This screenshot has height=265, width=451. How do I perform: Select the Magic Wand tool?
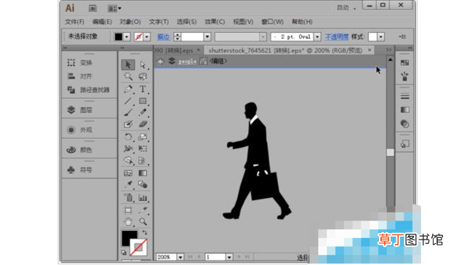coord(128,76)
